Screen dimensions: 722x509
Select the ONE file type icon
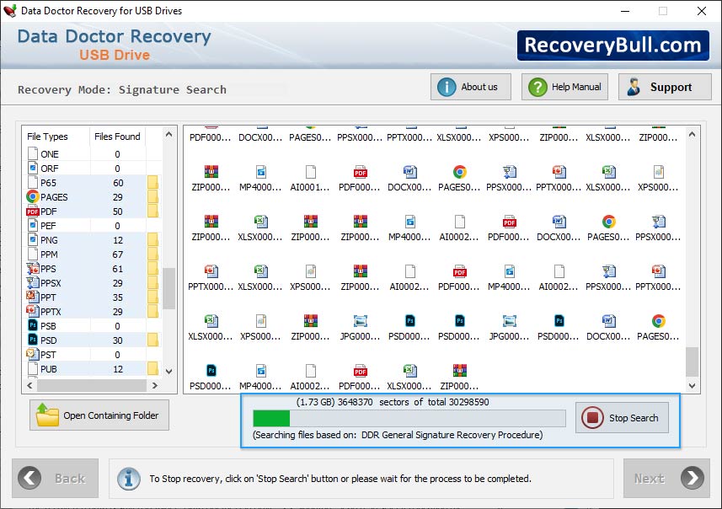pyautogui.click(x=33, y=154)
